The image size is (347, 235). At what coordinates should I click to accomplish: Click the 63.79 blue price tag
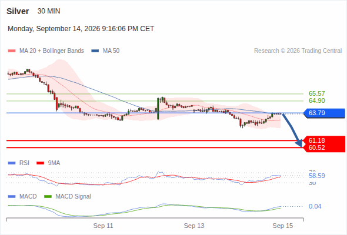point(324,113)
